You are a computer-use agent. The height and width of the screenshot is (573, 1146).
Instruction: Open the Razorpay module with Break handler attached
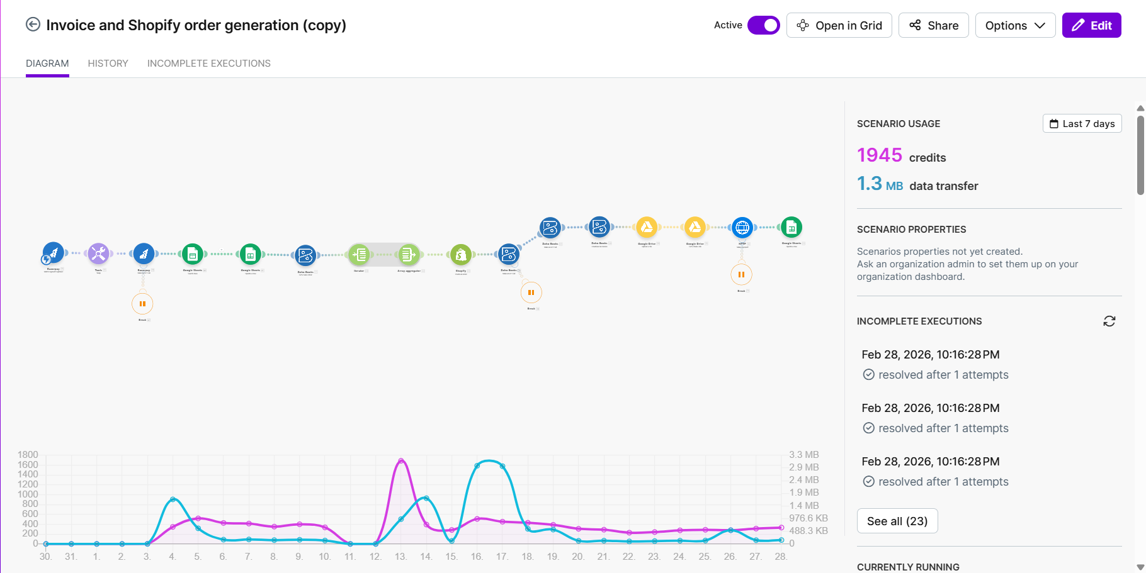(x=144, y=253)
